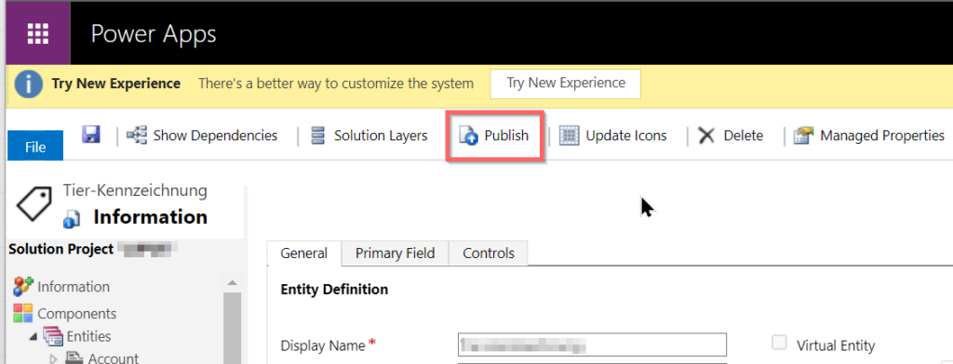Click the Delete X icon

point(706,136)
